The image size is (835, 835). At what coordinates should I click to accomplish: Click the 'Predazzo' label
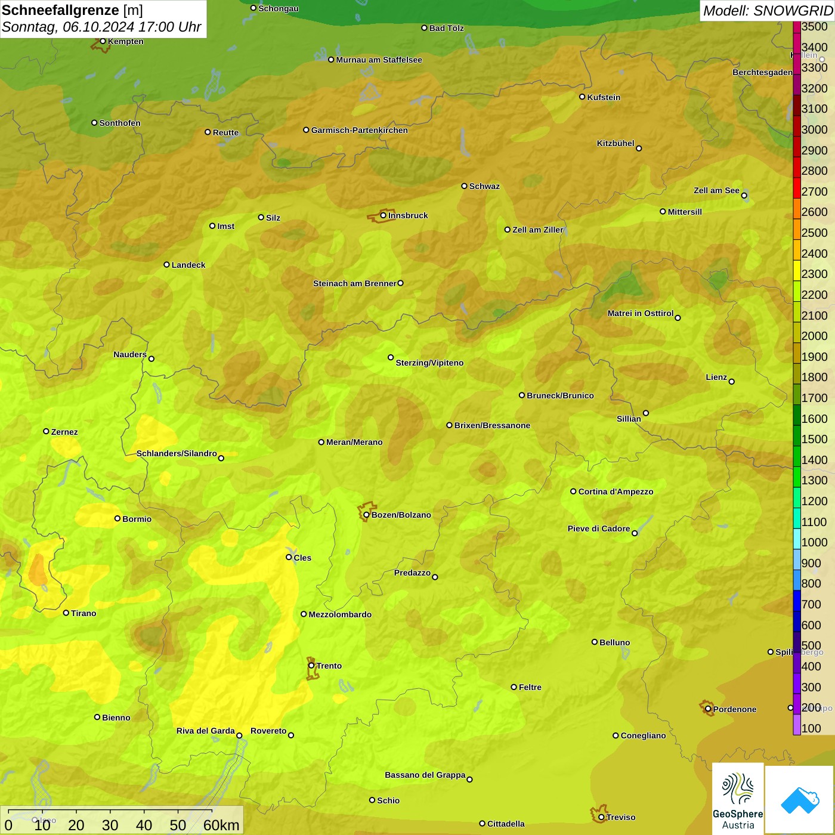412,573
